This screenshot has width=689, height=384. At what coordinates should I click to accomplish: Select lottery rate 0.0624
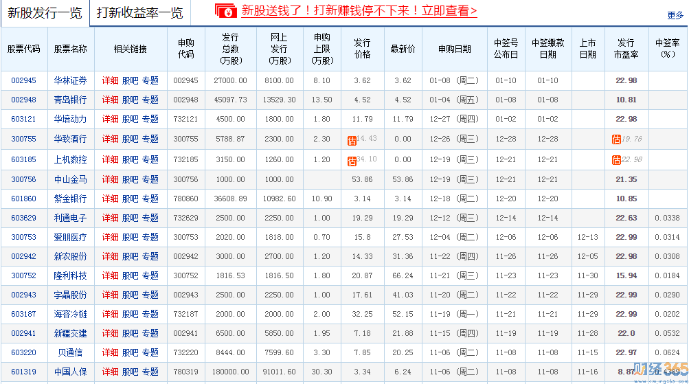point(668,353)
